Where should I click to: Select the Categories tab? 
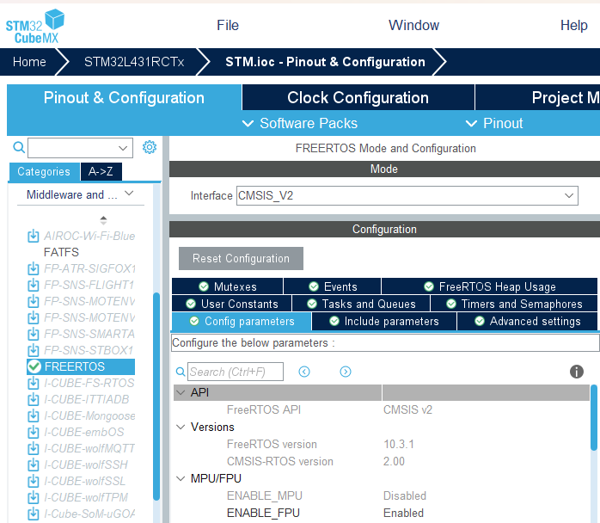[44, 171]
